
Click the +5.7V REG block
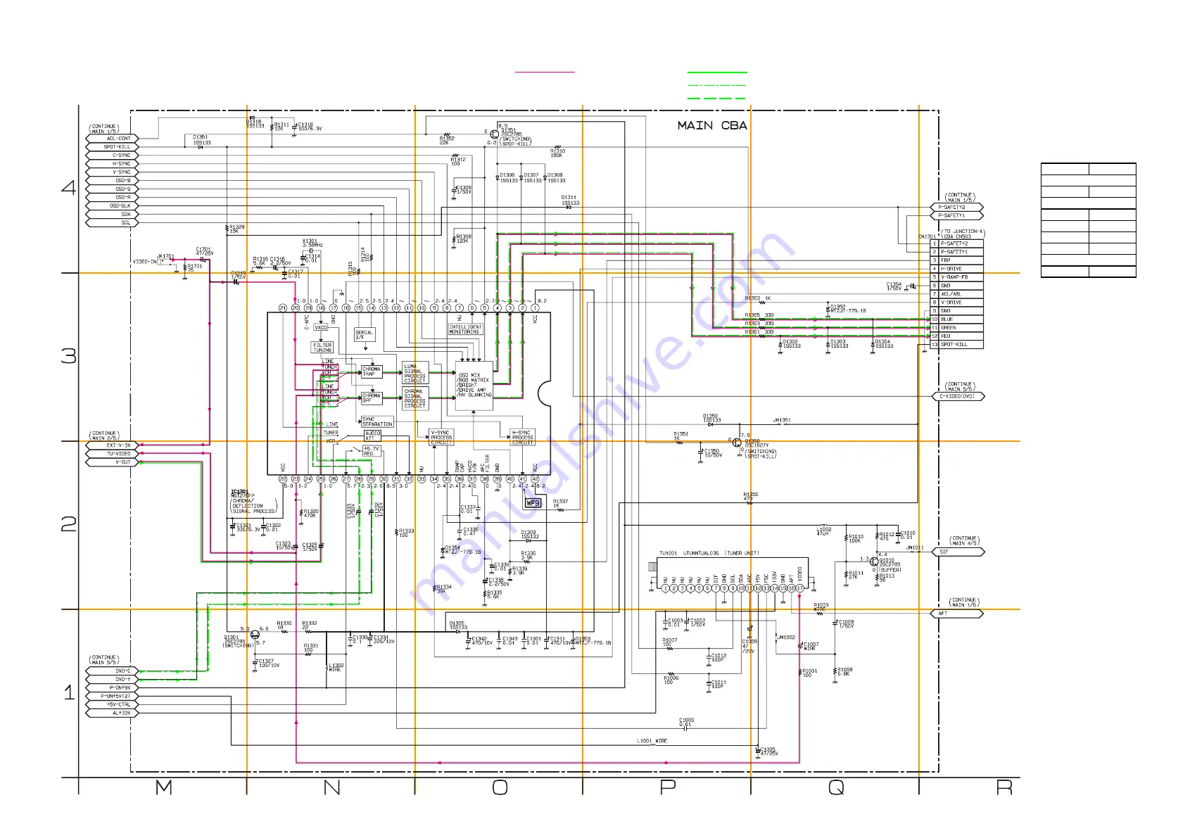click(x=372, y=451)
